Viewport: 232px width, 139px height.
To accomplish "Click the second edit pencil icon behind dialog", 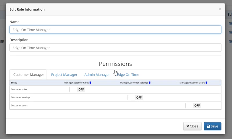I will coord(230,33).
